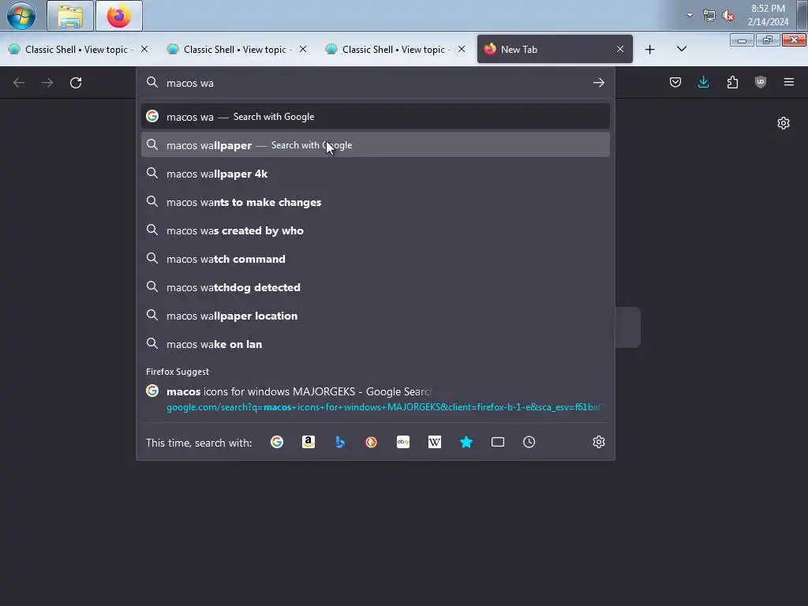Search history using the clock icon

pos(529,442)
